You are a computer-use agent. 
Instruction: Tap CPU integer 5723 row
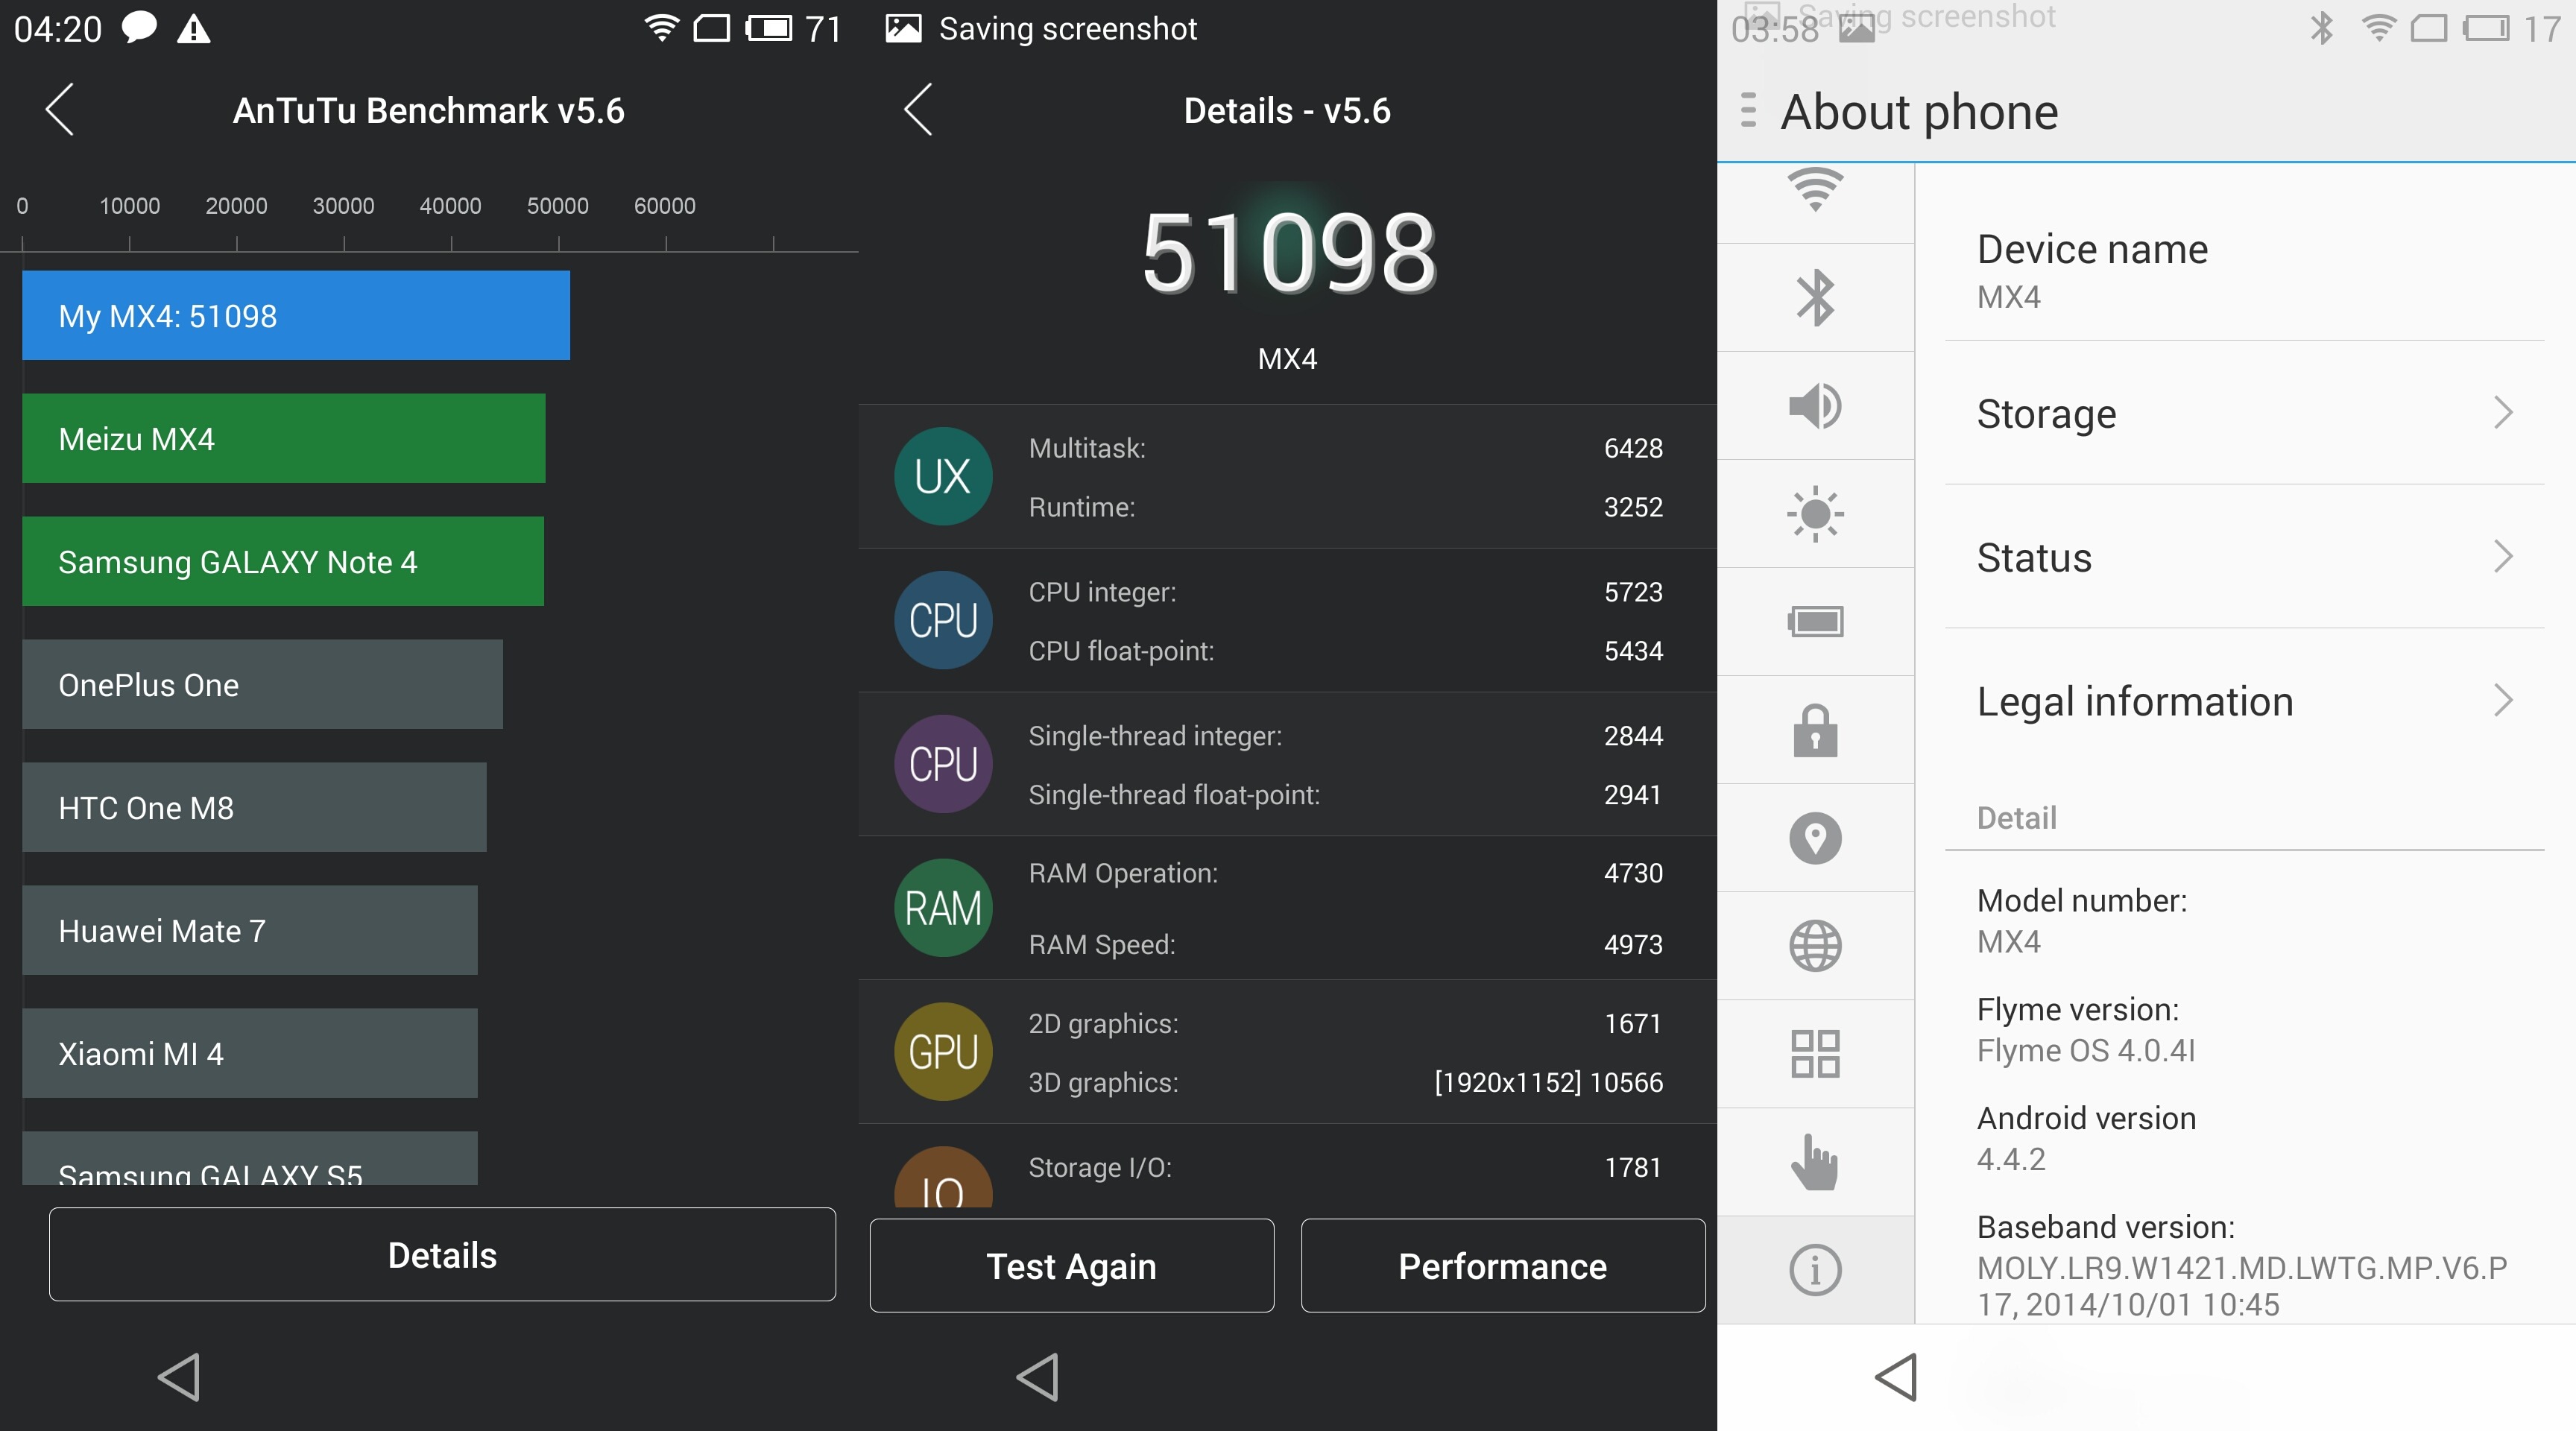pyautogui.click(x=1346, y=592)
